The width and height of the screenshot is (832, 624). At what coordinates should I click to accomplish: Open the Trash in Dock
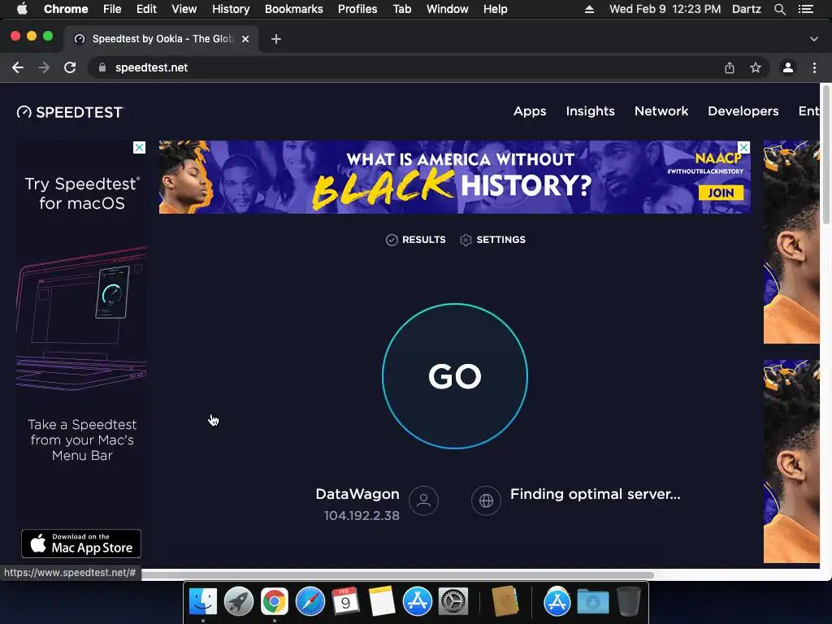tap(628, 602)
